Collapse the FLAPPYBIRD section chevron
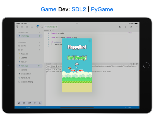Viewport: 154px width, 115px height. pos(39,42)
